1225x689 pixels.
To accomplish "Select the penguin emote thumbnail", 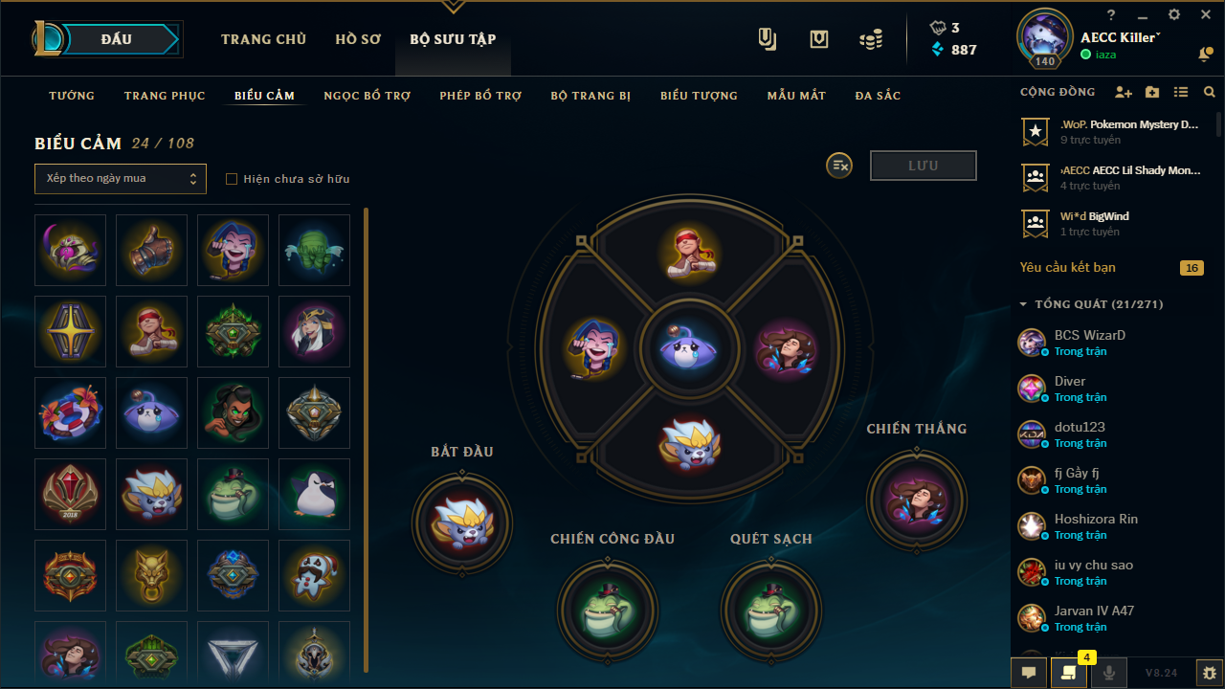I will coord(314,495).
